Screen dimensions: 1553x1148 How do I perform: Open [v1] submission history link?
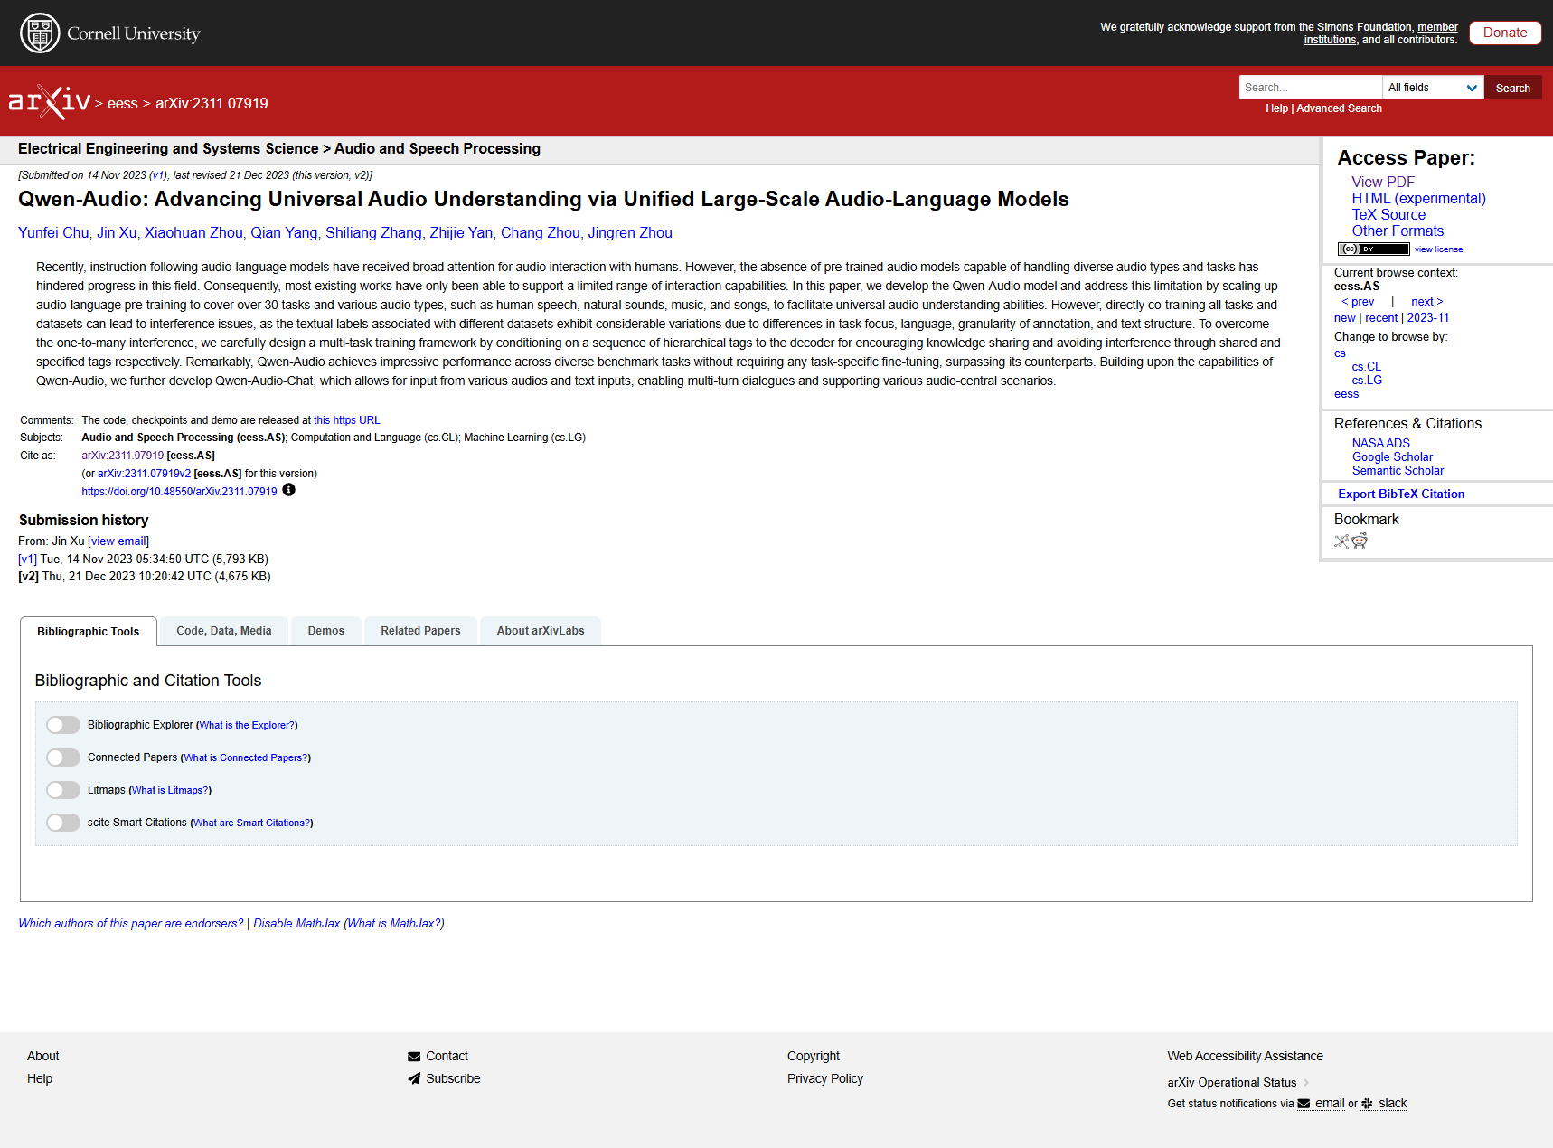27,560
